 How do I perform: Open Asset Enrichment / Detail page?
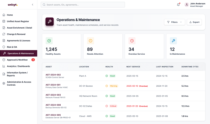tap(19, 28)
